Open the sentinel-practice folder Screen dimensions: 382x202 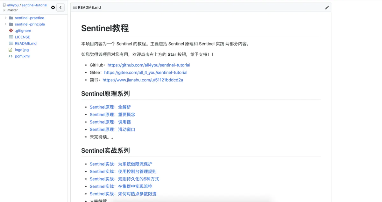pyautogui.click(x=30, y=18)
